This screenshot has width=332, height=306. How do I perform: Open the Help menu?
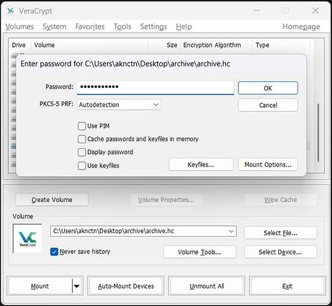pos(184,27)
